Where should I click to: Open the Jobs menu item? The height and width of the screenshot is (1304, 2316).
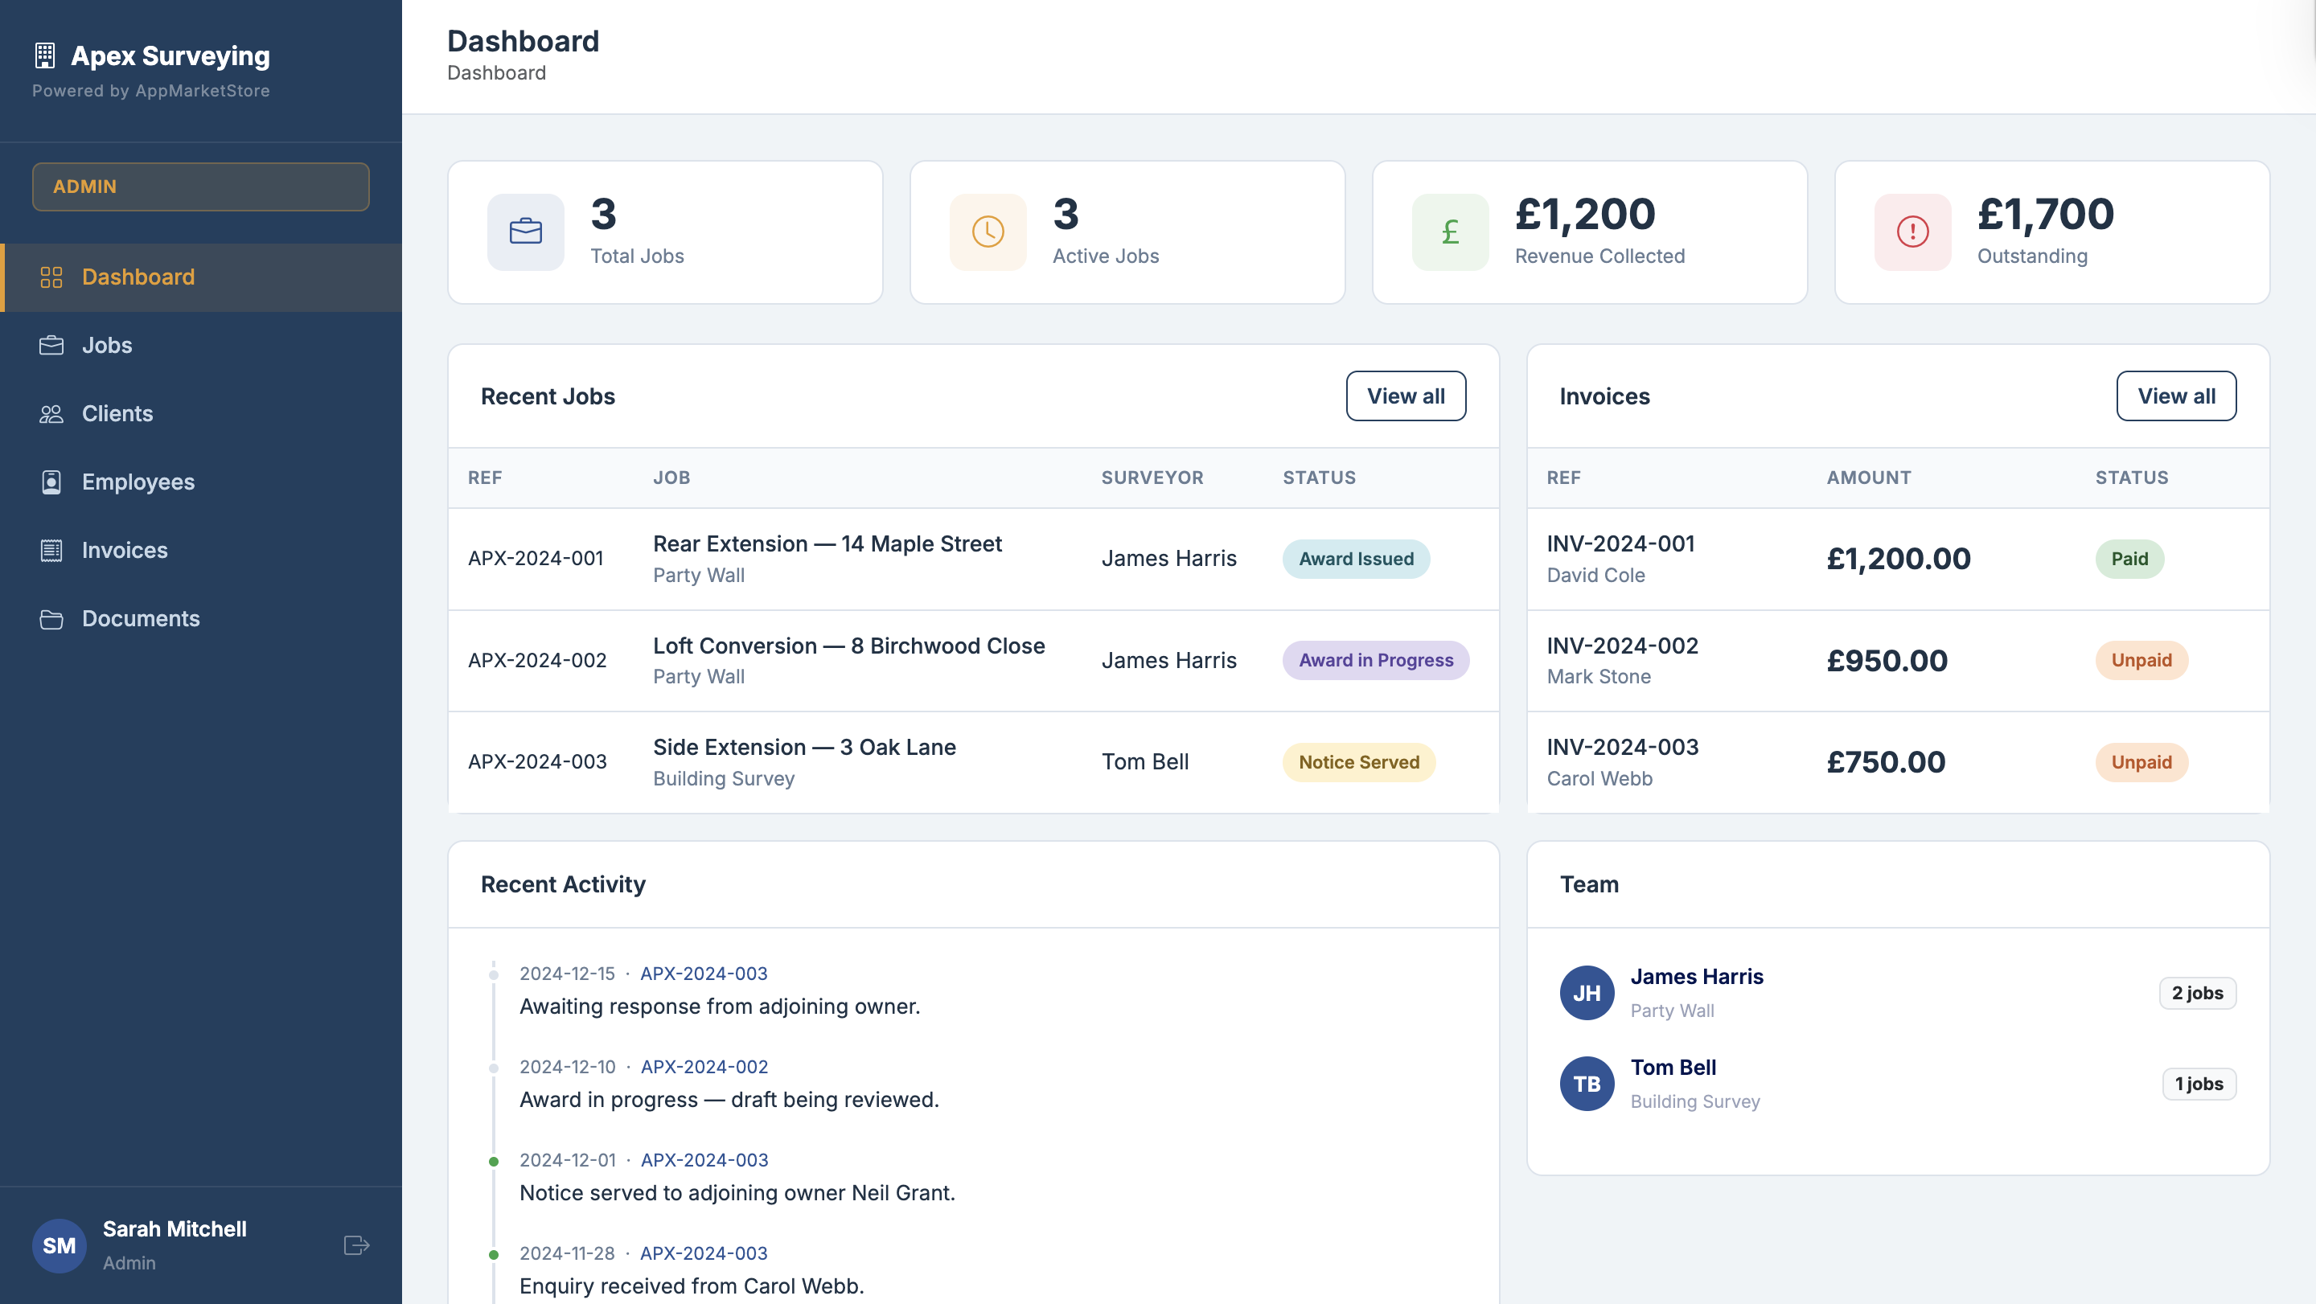(201, 345)
